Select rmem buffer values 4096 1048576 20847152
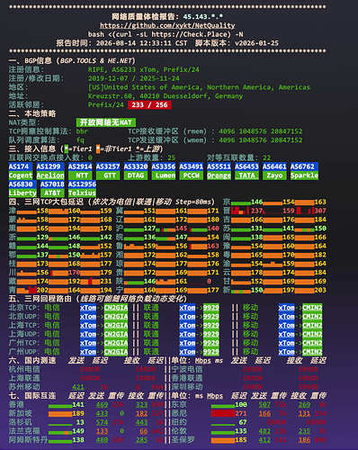This screenshot has height=450, width=358. click(261, 131)
